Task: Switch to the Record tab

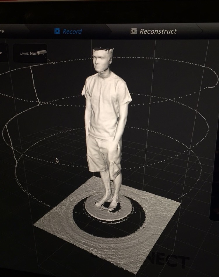Action: [x=72, y=31]
